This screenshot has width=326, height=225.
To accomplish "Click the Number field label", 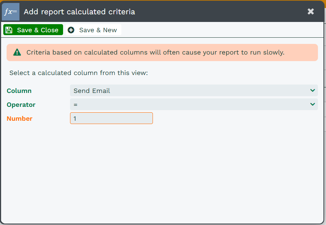I will pyautogui.click(x=19, y=119).
